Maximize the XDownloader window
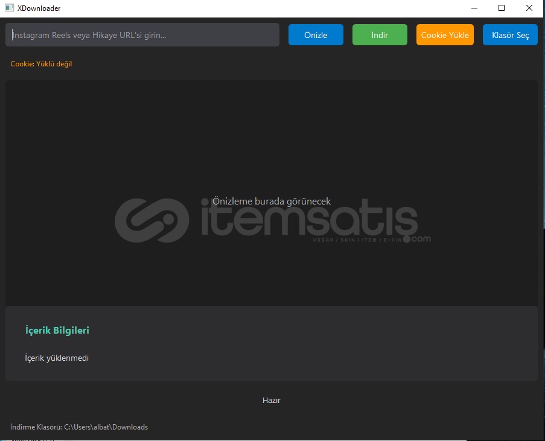Image resolution: width=545 pixels, height=441 pixels. (x=501, y=8)
